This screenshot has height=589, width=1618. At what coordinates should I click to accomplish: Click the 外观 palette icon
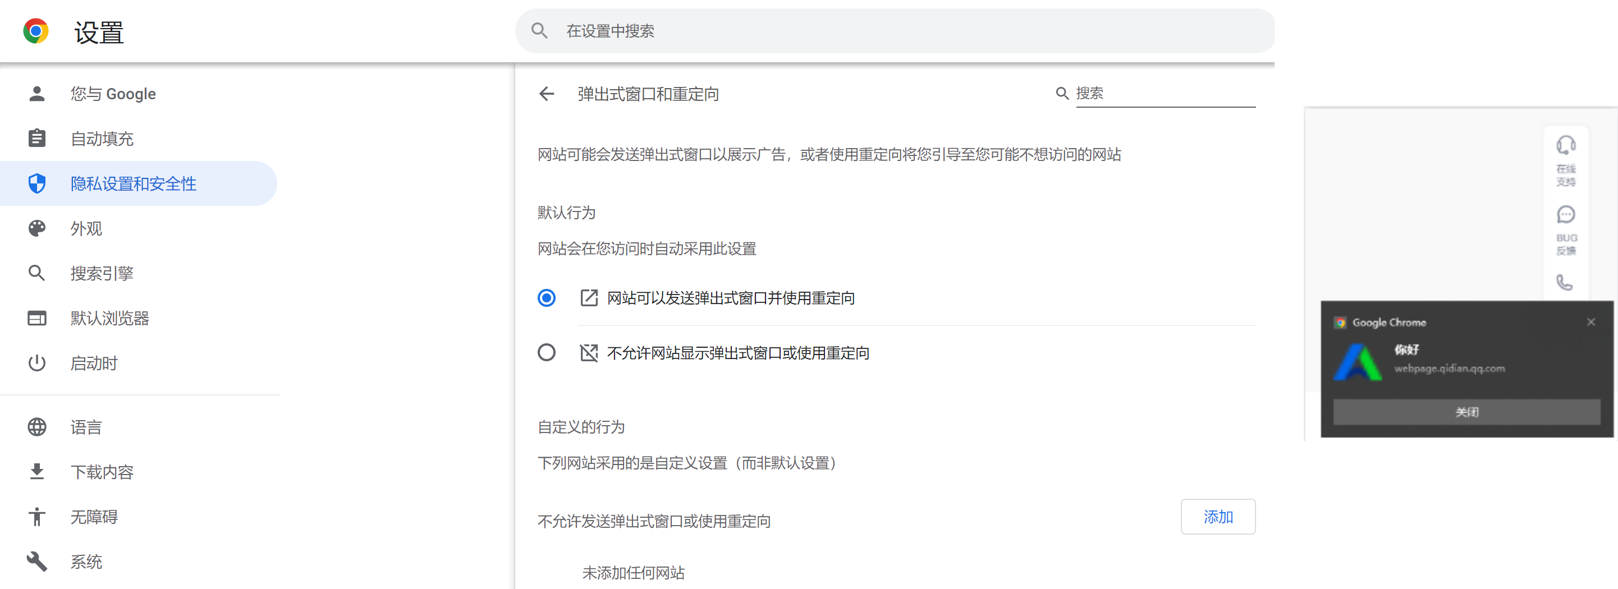click(37, 228)
